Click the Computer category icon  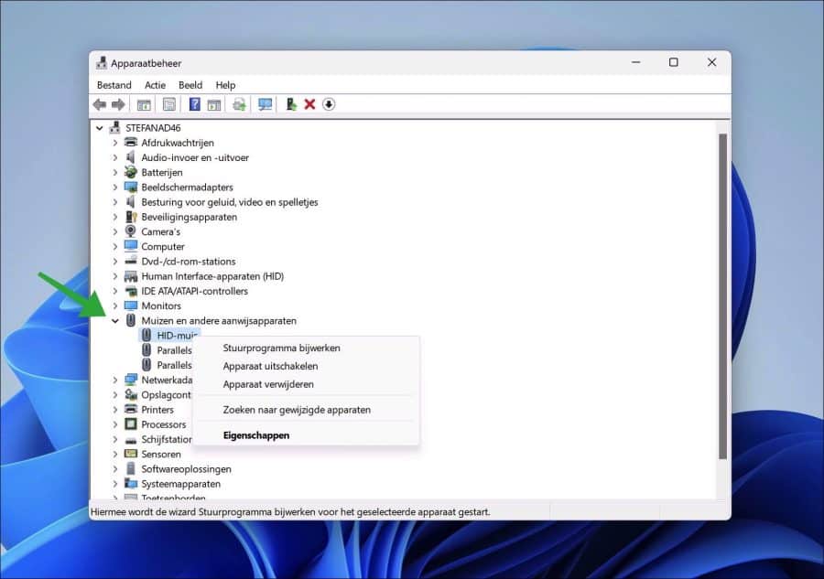[131, 246]
